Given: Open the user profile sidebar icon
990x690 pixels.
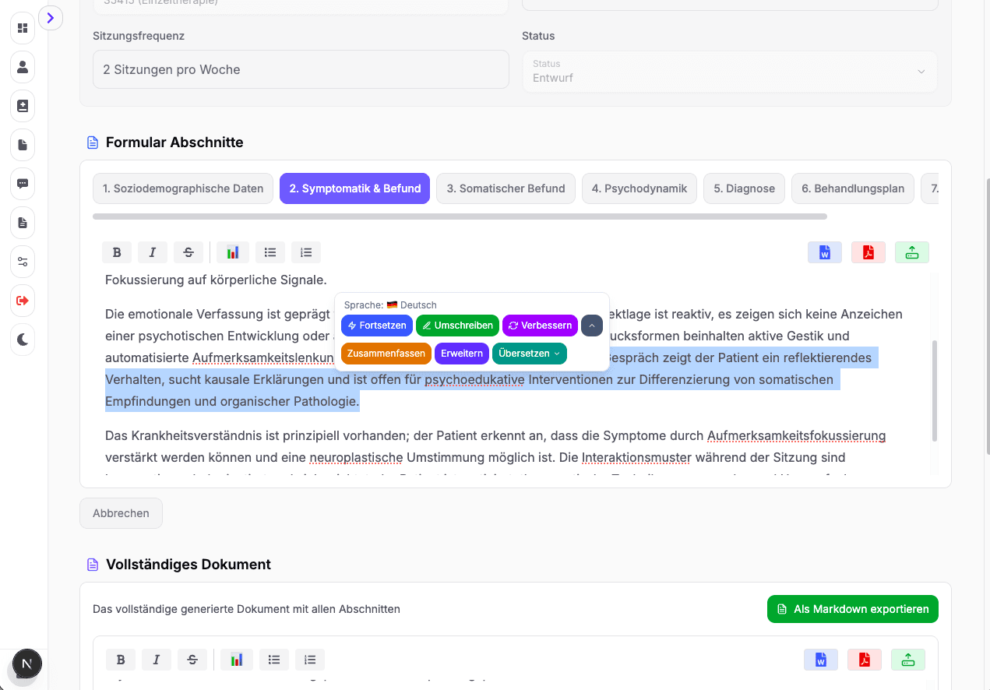Looking at the screenshot, I should pos(22,67).
